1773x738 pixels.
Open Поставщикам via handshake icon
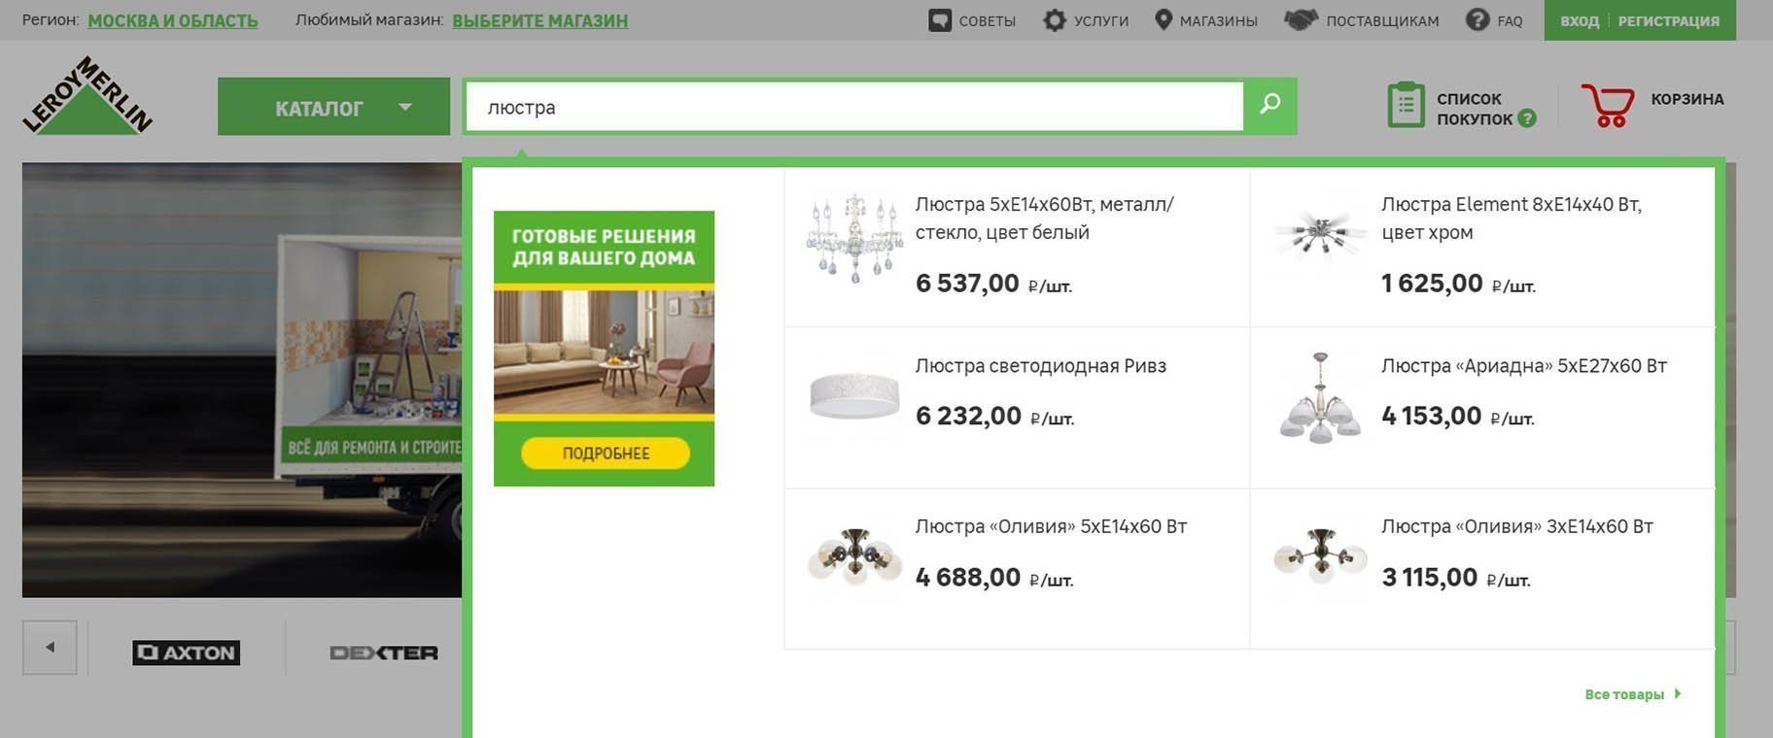pos(1301,19)
